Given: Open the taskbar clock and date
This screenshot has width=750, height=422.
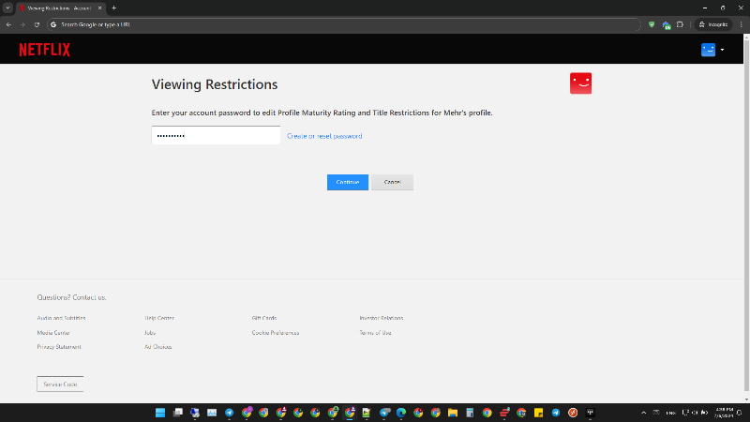Looking at the screenshot, I should [x=724, y=413].
